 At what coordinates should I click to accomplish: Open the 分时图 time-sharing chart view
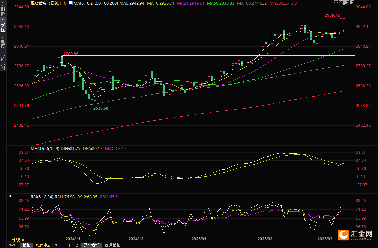point(3,9)
